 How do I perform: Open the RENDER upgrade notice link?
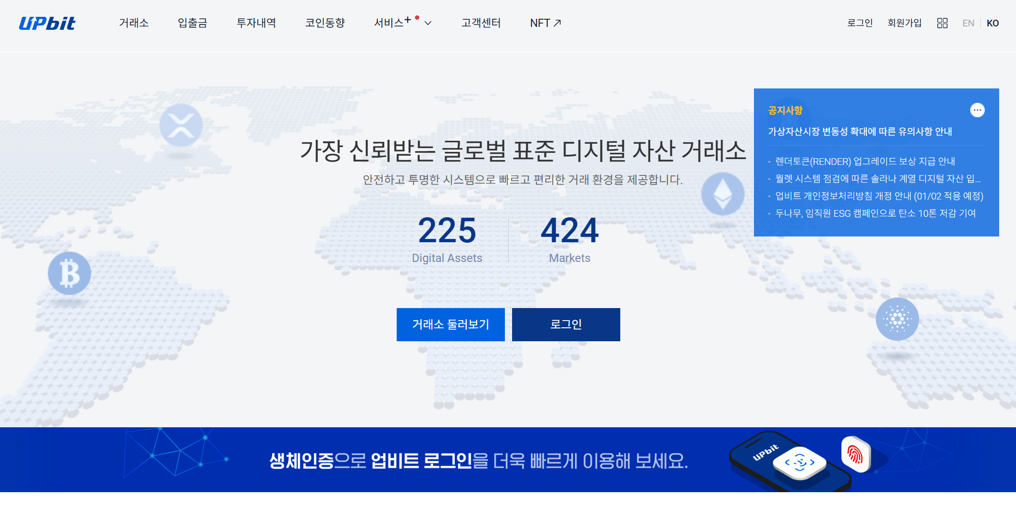865,161
